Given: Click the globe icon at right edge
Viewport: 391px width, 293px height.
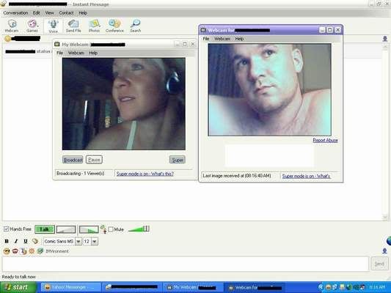Looking at the screenshot, I should (389, 241).
